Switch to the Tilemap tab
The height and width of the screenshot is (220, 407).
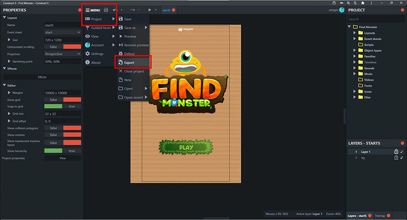[380, 215]
